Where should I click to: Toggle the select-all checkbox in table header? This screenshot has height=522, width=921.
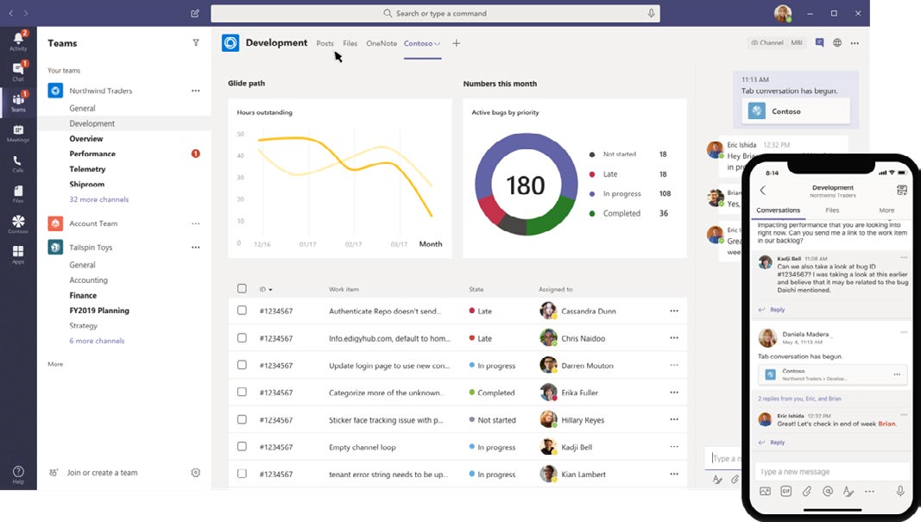tap(242, 288)
